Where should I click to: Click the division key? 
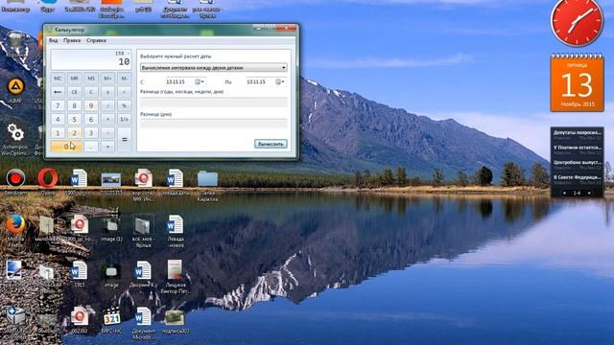(107, 105)
